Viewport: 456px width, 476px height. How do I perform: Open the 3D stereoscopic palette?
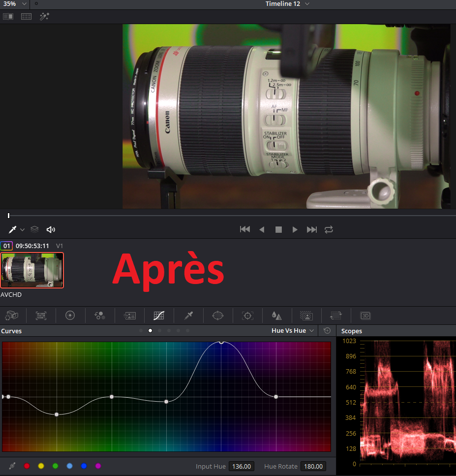365,316
